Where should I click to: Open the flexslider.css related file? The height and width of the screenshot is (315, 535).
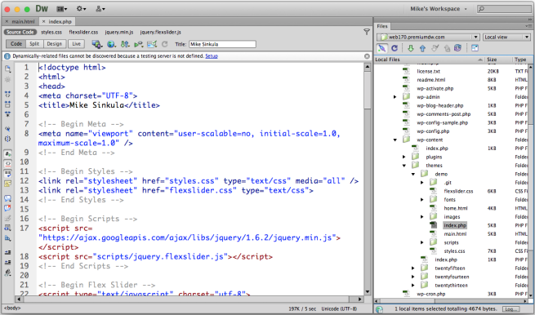(83, 32)
